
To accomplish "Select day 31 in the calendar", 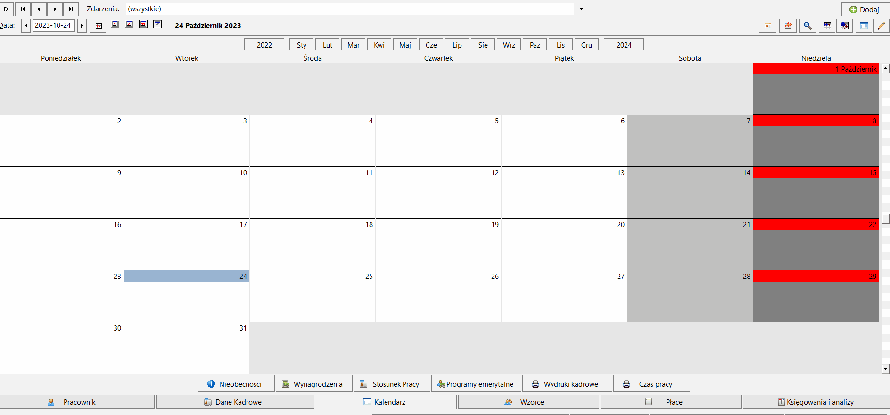I will click(x=187, y=348).
